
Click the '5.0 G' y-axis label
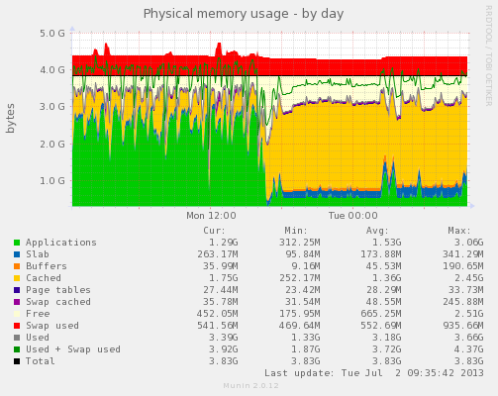coord(52,34)
